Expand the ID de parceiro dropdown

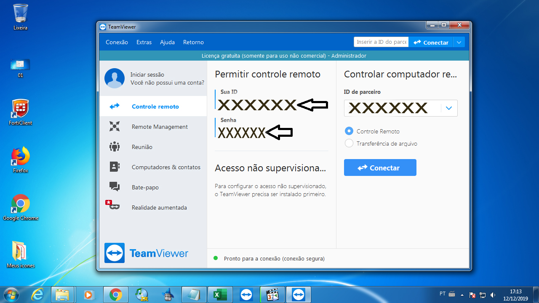point(448,108)
